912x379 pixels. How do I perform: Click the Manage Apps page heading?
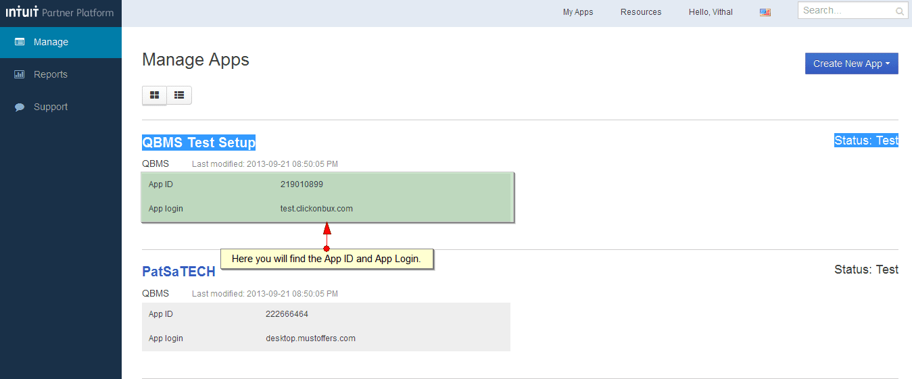pyautogui.click(x=195, y=59)
